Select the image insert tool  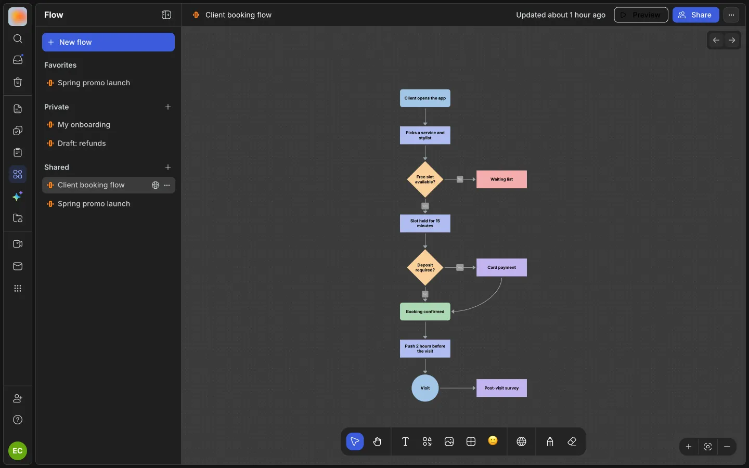pos(449,441)
